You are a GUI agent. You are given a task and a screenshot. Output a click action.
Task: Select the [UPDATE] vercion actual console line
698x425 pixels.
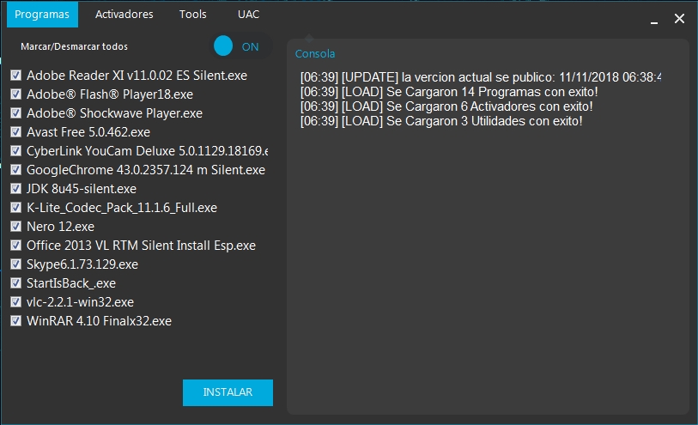click(x=481, y=77)
